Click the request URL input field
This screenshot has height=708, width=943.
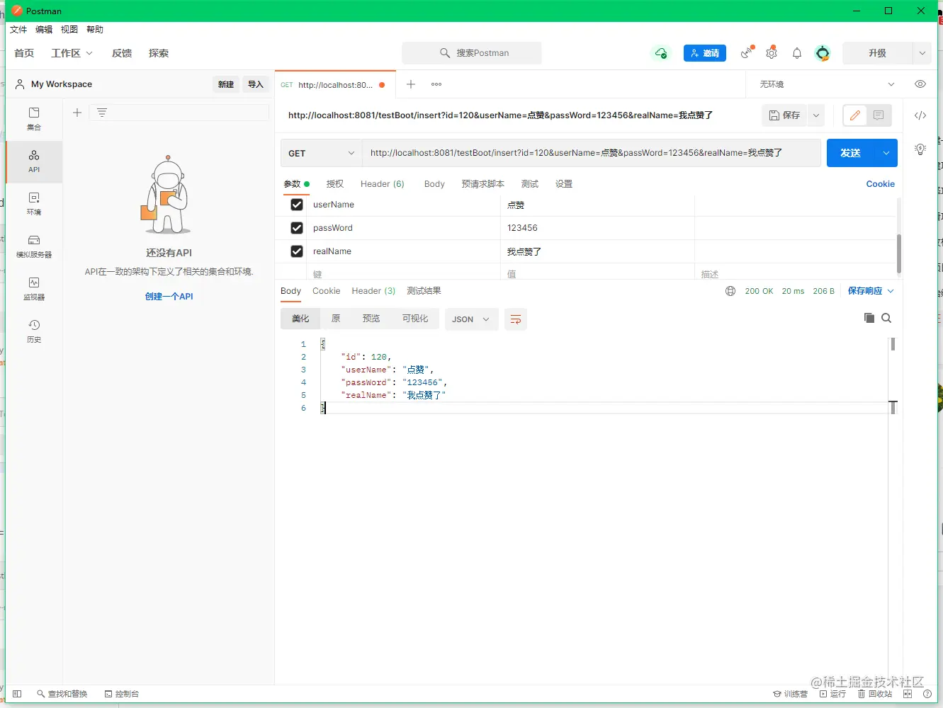pyautogui.click(x=591, y=153)
